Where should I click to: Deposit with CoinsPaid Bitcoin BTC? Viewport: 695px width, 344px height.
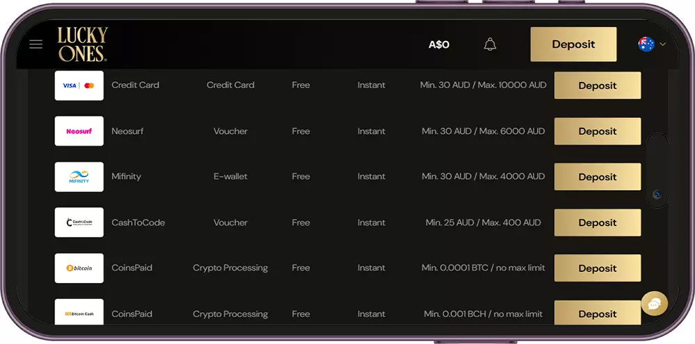pyautogui.click(x=598, y=268)
